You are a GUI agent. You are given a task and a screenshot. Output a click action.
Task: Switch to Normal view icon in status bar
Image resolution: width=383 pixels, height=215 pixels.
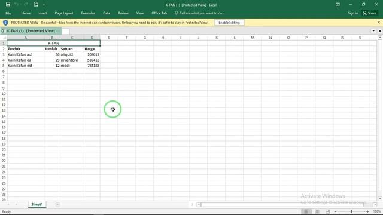tap(306, 211)
